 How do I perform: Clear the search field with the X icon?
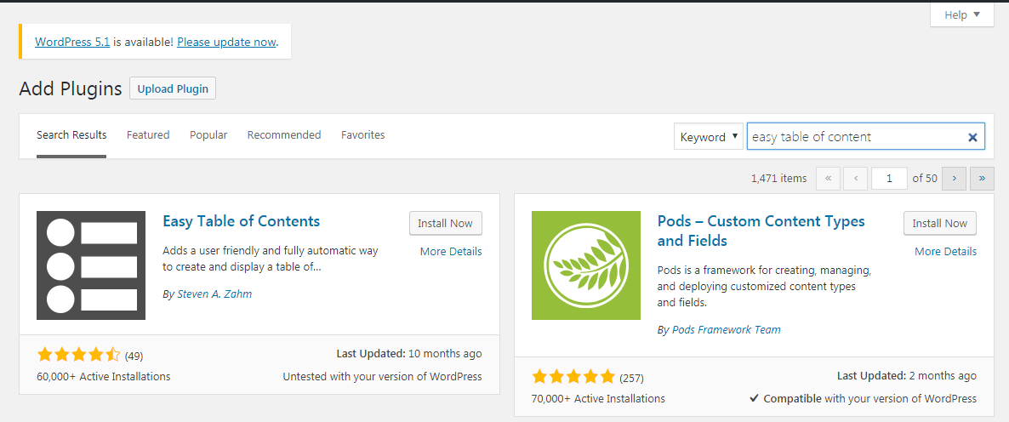click(x=973, y=137)
